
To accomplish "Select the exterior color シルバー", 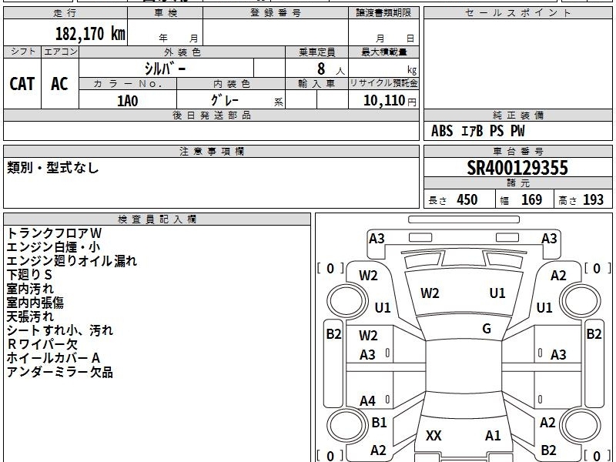I will tap(165, 69).
